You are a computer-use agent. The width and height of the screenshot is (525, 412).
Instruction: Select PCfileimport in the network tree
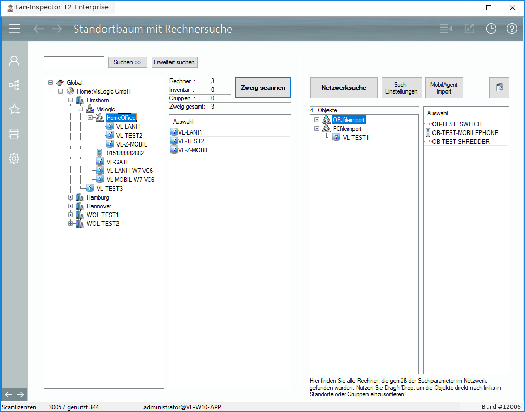pyautogui.click(x=347, y=128)
